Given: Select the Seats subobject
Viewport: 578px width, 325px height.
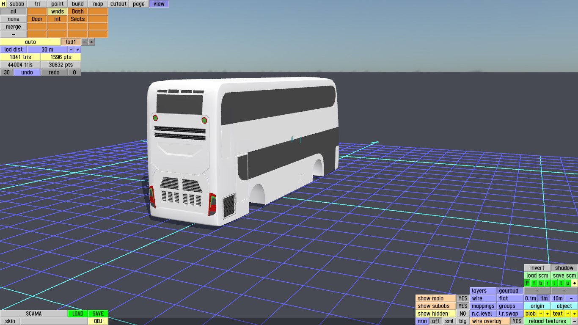Looking at the screenshot, I should pyautogui.click(x=78, y=19).
